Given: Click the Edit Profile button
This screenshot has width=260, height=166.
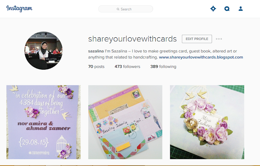Looking at the screenshot, I should 197,39.
